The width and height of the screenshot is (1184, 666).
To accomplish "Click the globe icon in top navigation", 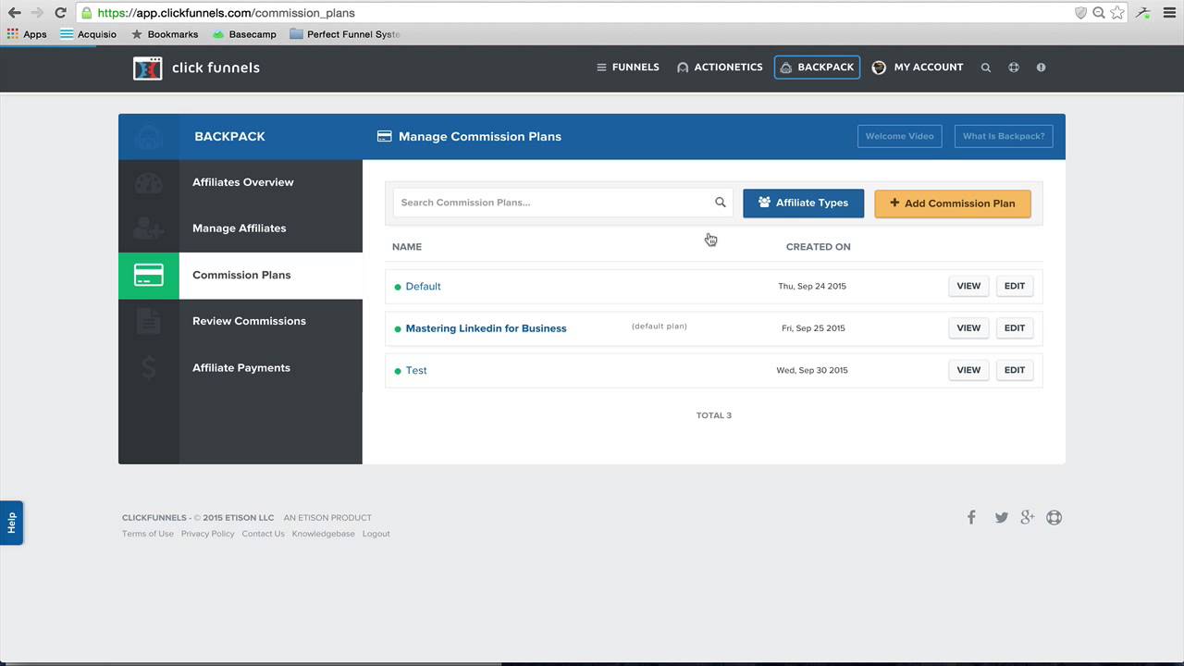I will 1014,68.
